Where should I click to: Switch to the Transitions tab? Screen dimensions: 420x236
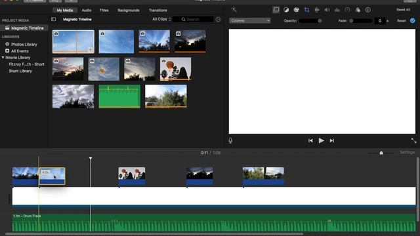click(x=158, y=10)
